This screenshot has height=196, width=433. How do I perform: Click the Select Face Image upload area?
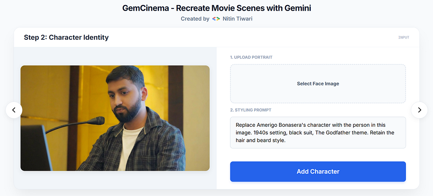pyautogui.click(x=318, y=84)
